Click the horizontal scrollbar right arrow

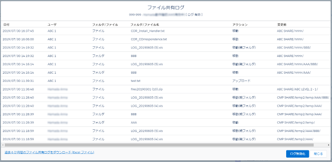click(329, 145)
